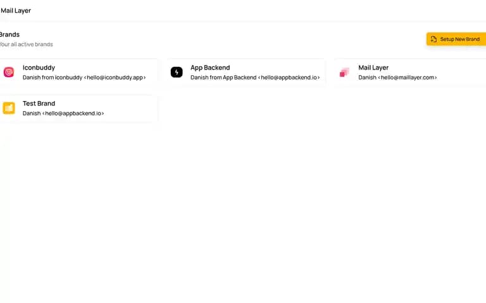This screenshot has width=486, height=303.
Task: Open the App Backend brand title
Action: click(210, 68)
